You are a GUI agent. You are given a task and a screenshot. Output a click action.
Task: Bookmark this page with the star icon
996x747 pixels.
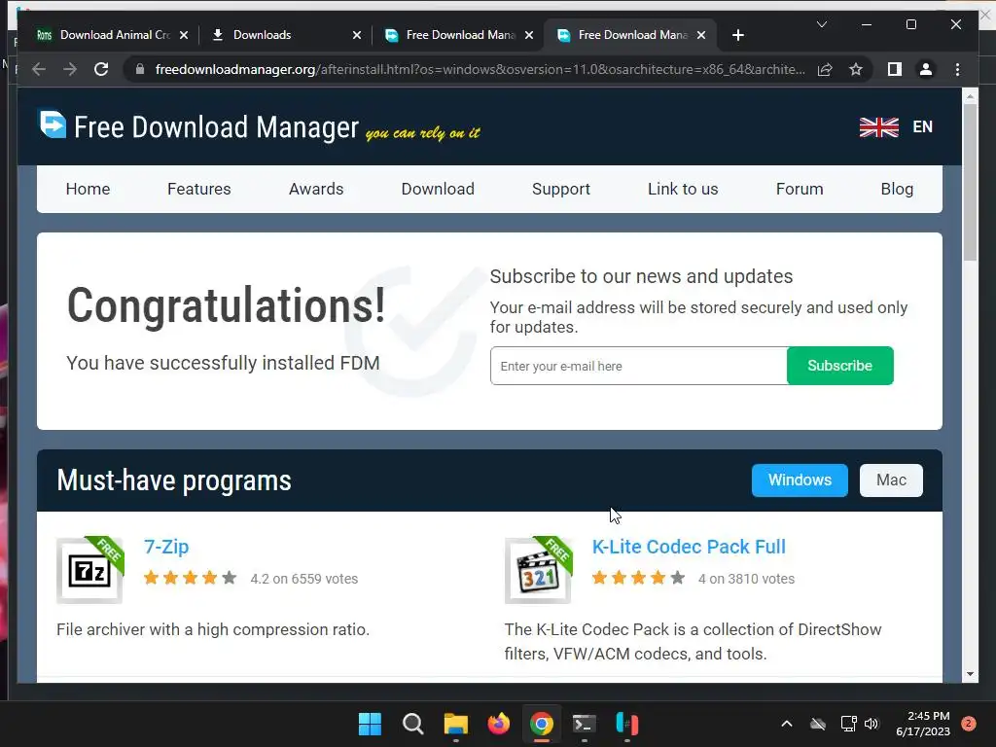tap(856, 69)
